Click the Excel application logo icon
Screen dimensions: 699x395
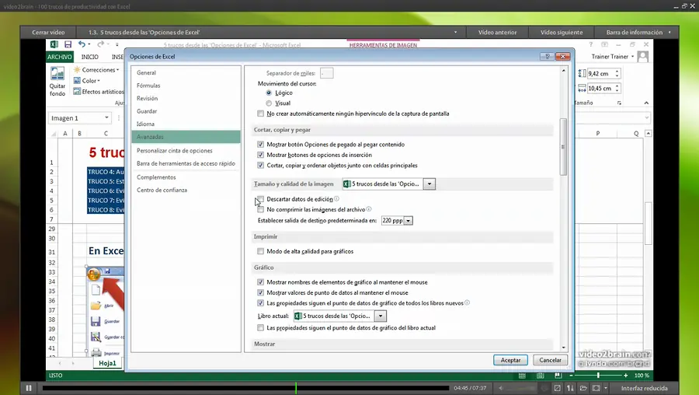(54, 44)
